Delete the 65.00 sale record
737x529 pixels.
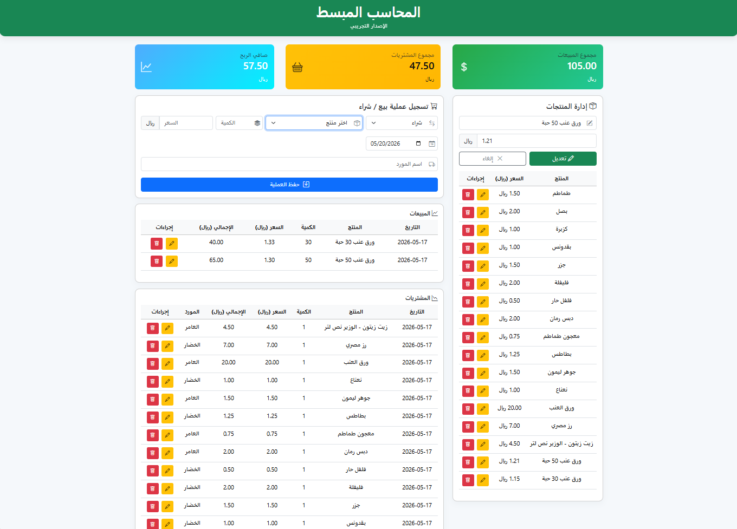(x=157, y=262)
